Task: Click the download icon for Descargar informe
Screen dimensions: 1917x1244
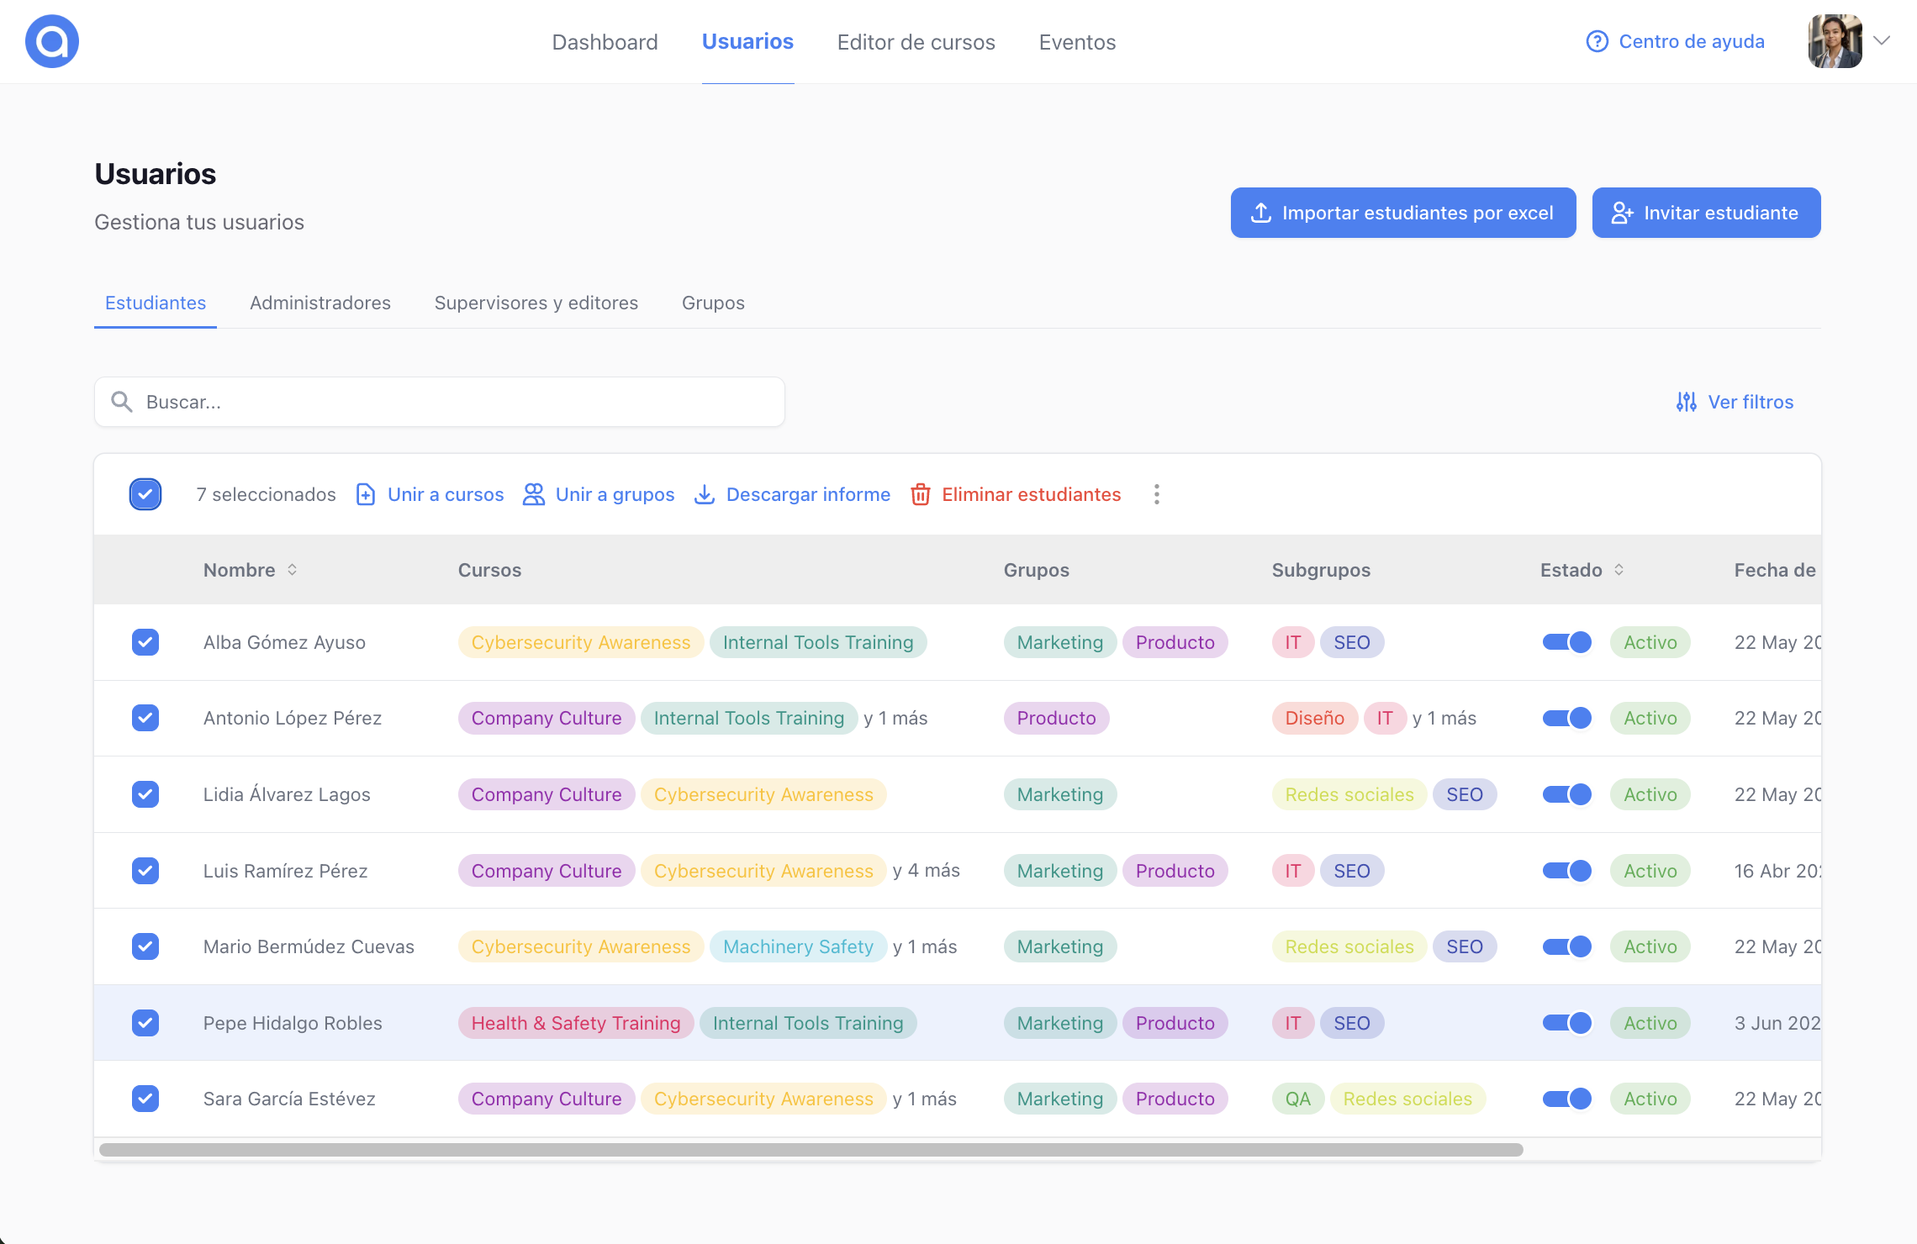Action: [x=705, y=494]
